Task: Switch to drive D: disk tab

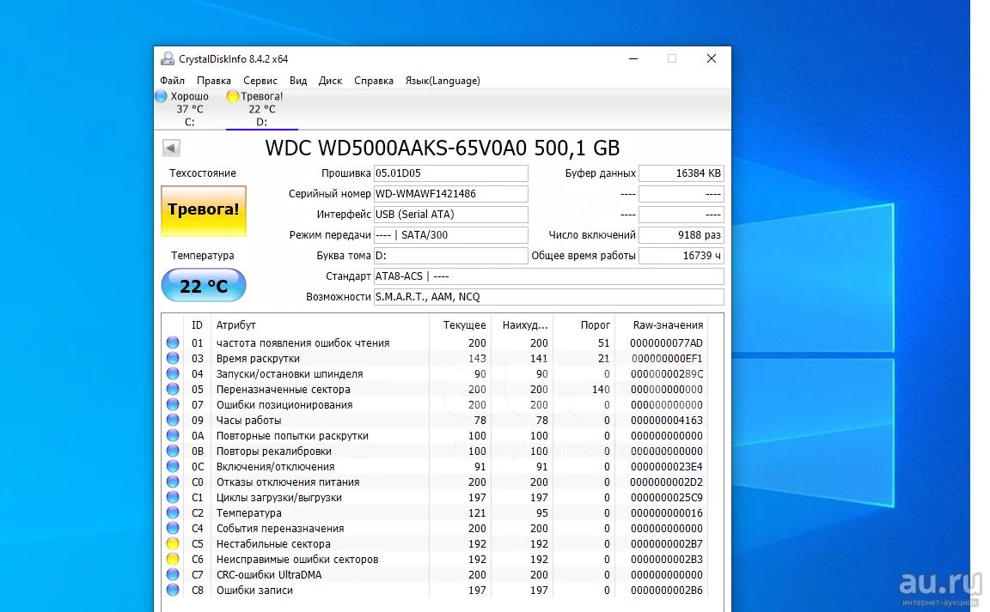Action: point(261,109)
